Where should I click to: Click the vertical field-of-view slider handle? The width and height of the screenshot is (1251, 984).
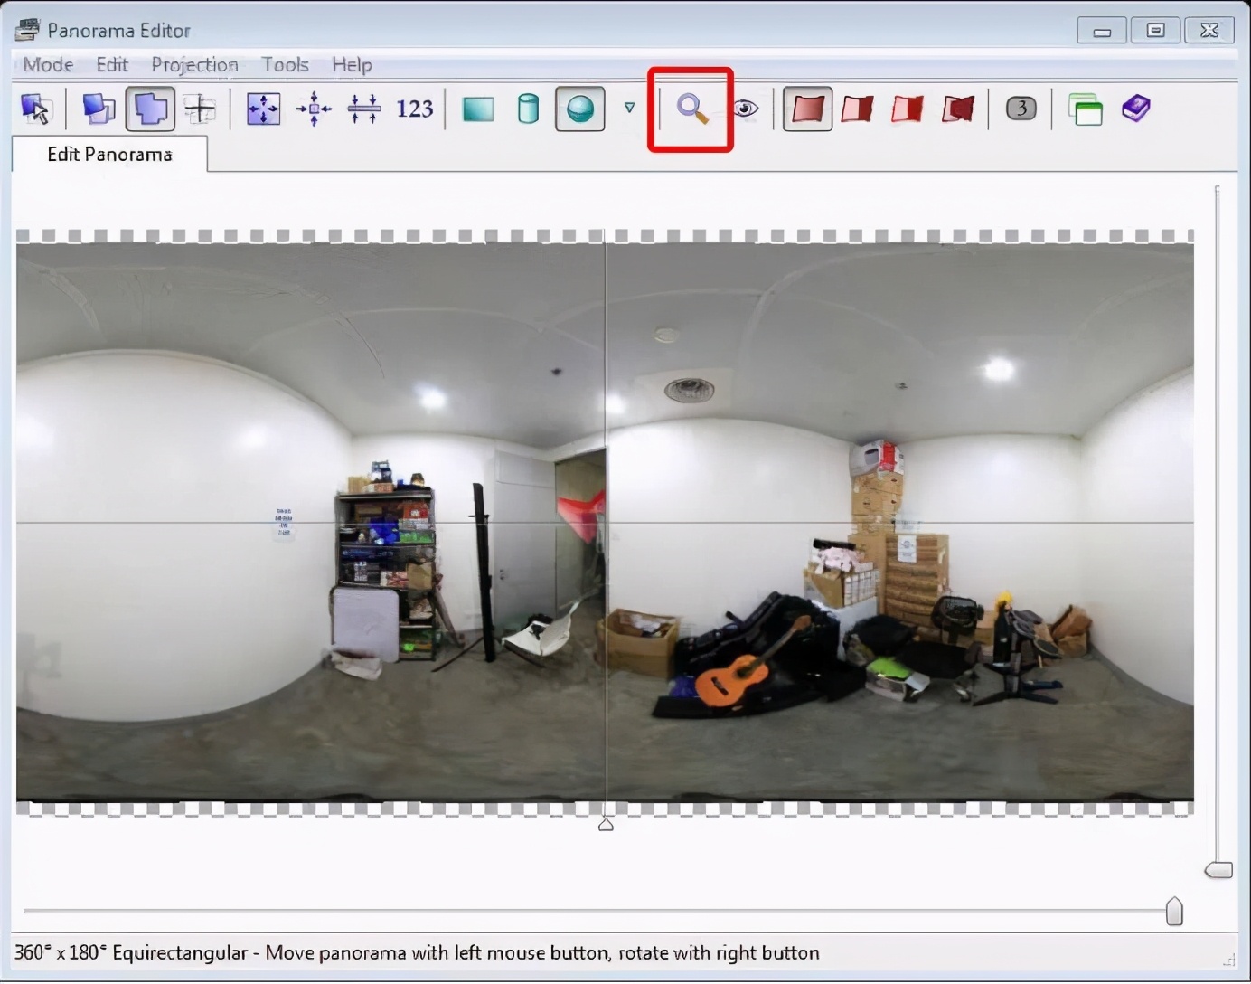pos(1218,870)
